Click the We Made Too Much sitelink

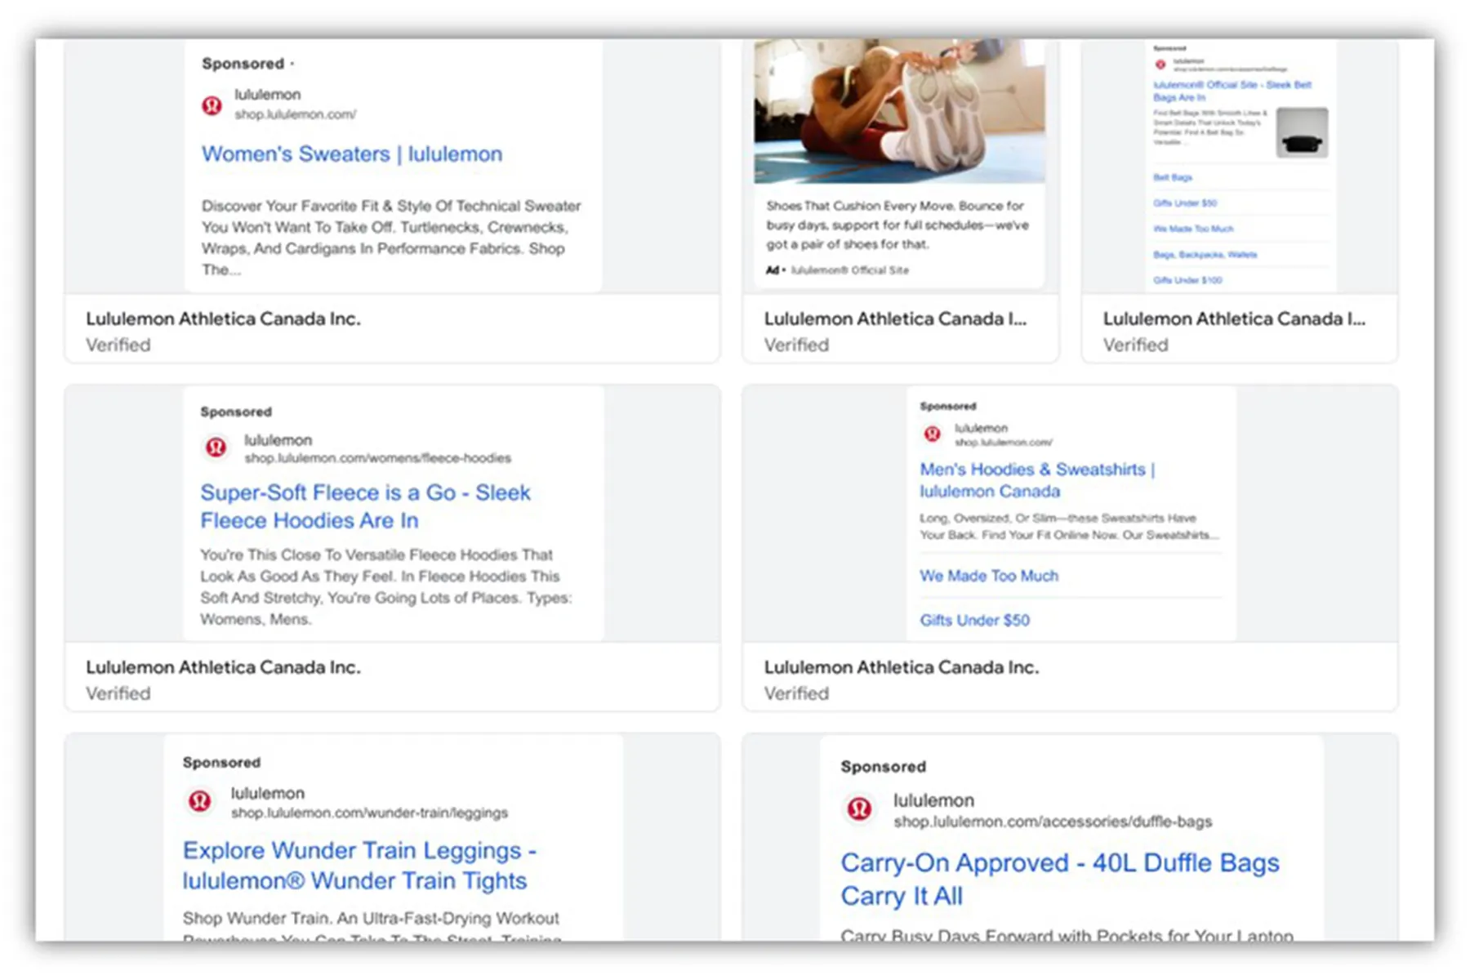coord(988,576)
